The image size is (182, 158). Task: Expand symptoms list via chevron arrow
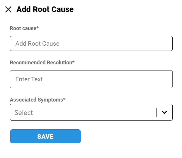pos(164,112)
